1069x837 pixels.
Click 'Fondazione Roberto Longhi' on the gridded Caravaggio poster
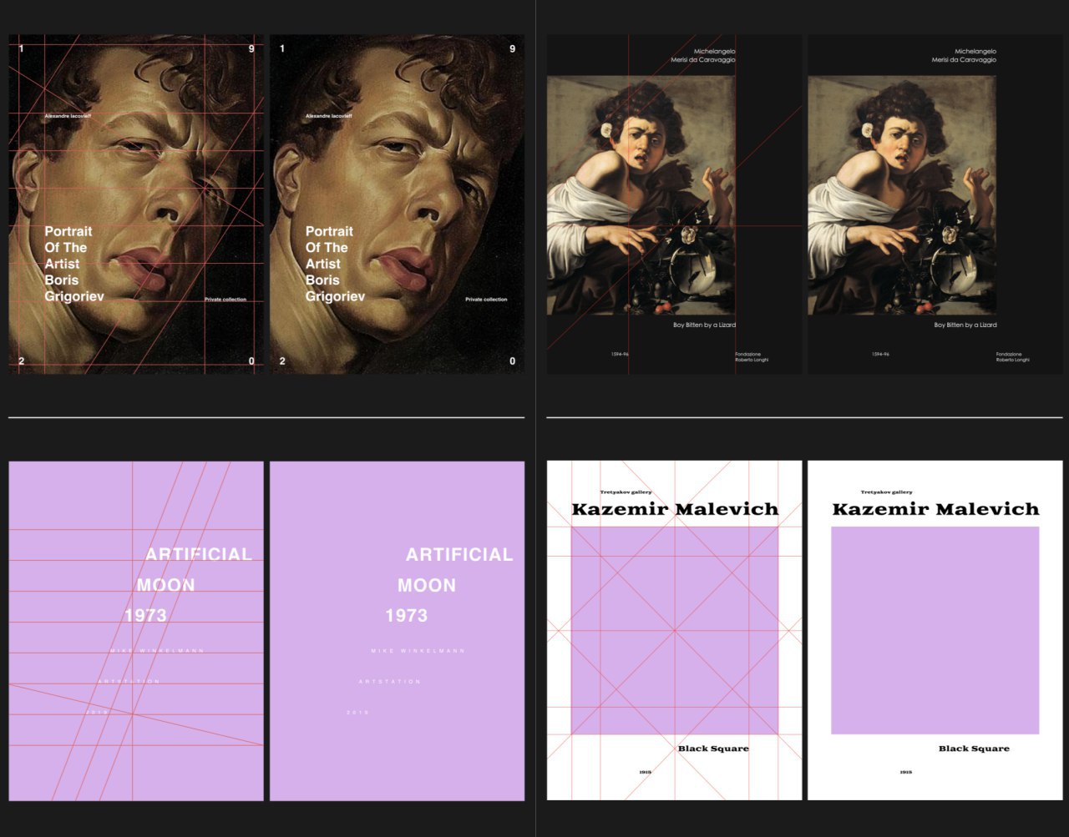[x=752, y=356]
